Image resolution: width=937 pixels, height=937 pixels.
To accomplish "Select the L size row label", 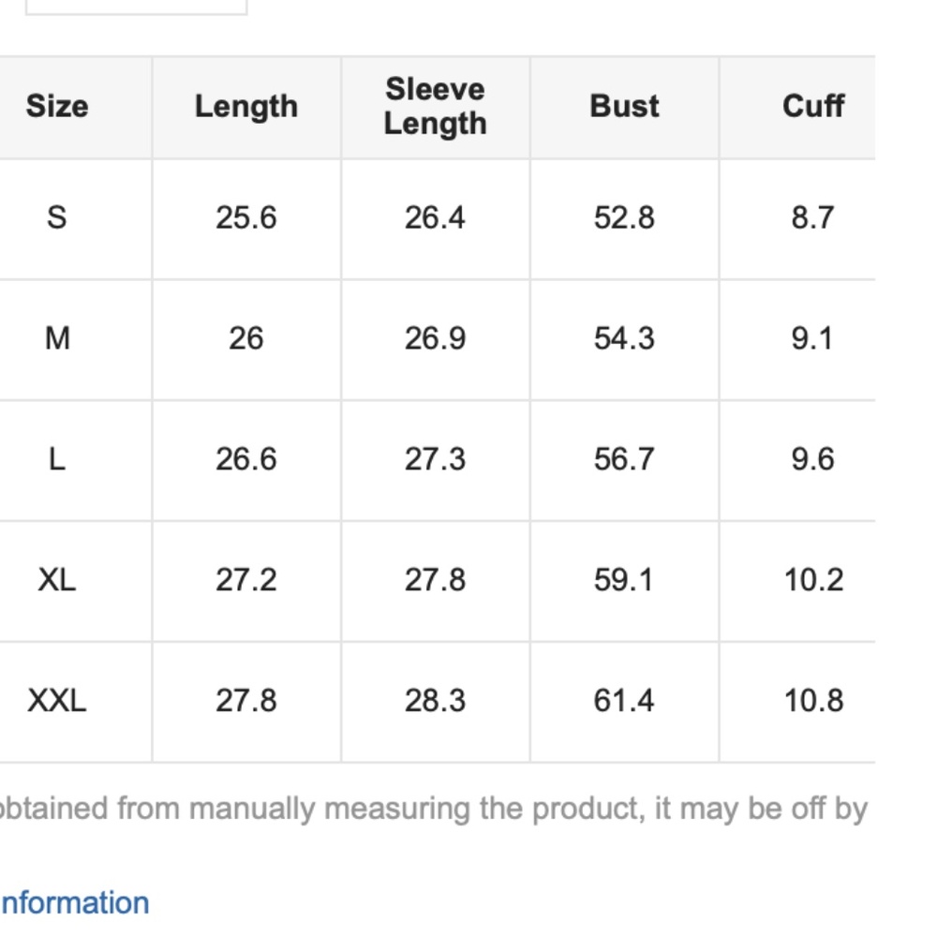I will pos(57,459).
